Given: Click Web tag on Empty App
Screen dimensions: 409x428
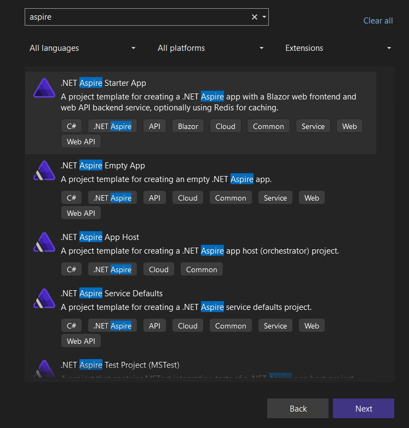Looking at the screenshot, I should (x=312, y=198).
